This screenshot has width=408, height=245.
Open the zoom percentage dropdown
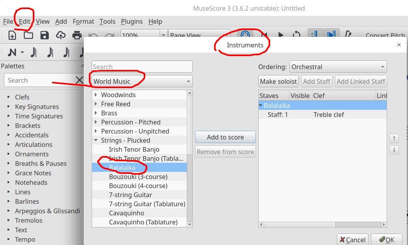164,35
